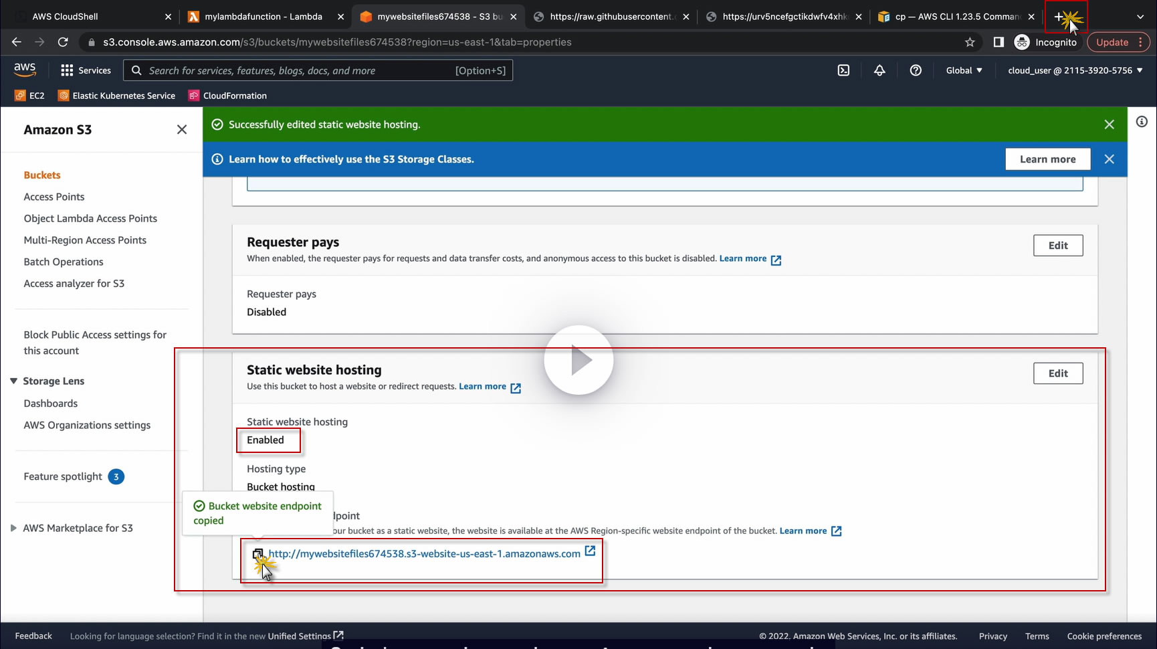The image size is (1157, 649).
Task: Dismiss the S3 Storage Classes info banner
Action: (x=1110, y=159)
